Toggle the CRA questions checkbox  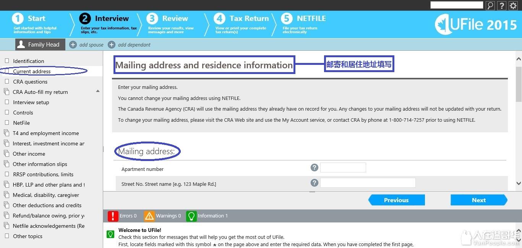7,81
